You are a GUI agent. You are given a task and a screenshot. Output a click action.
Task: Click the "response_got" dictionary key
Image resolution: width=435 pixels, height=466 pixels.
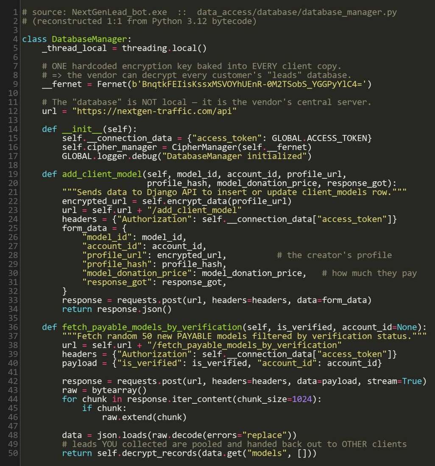pos(117,282)
